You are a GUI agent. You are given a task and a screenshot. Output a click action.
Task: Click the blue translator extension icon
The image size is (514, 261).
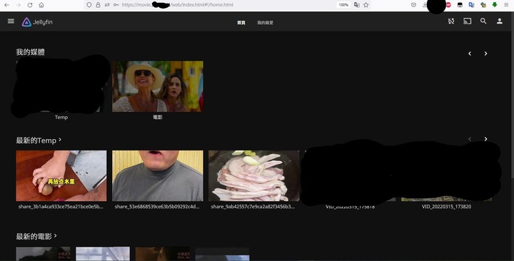coord(471,5)
